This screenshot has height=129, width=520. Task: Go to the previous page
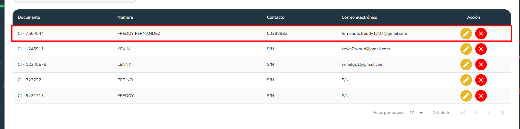(x=476, y=113)
